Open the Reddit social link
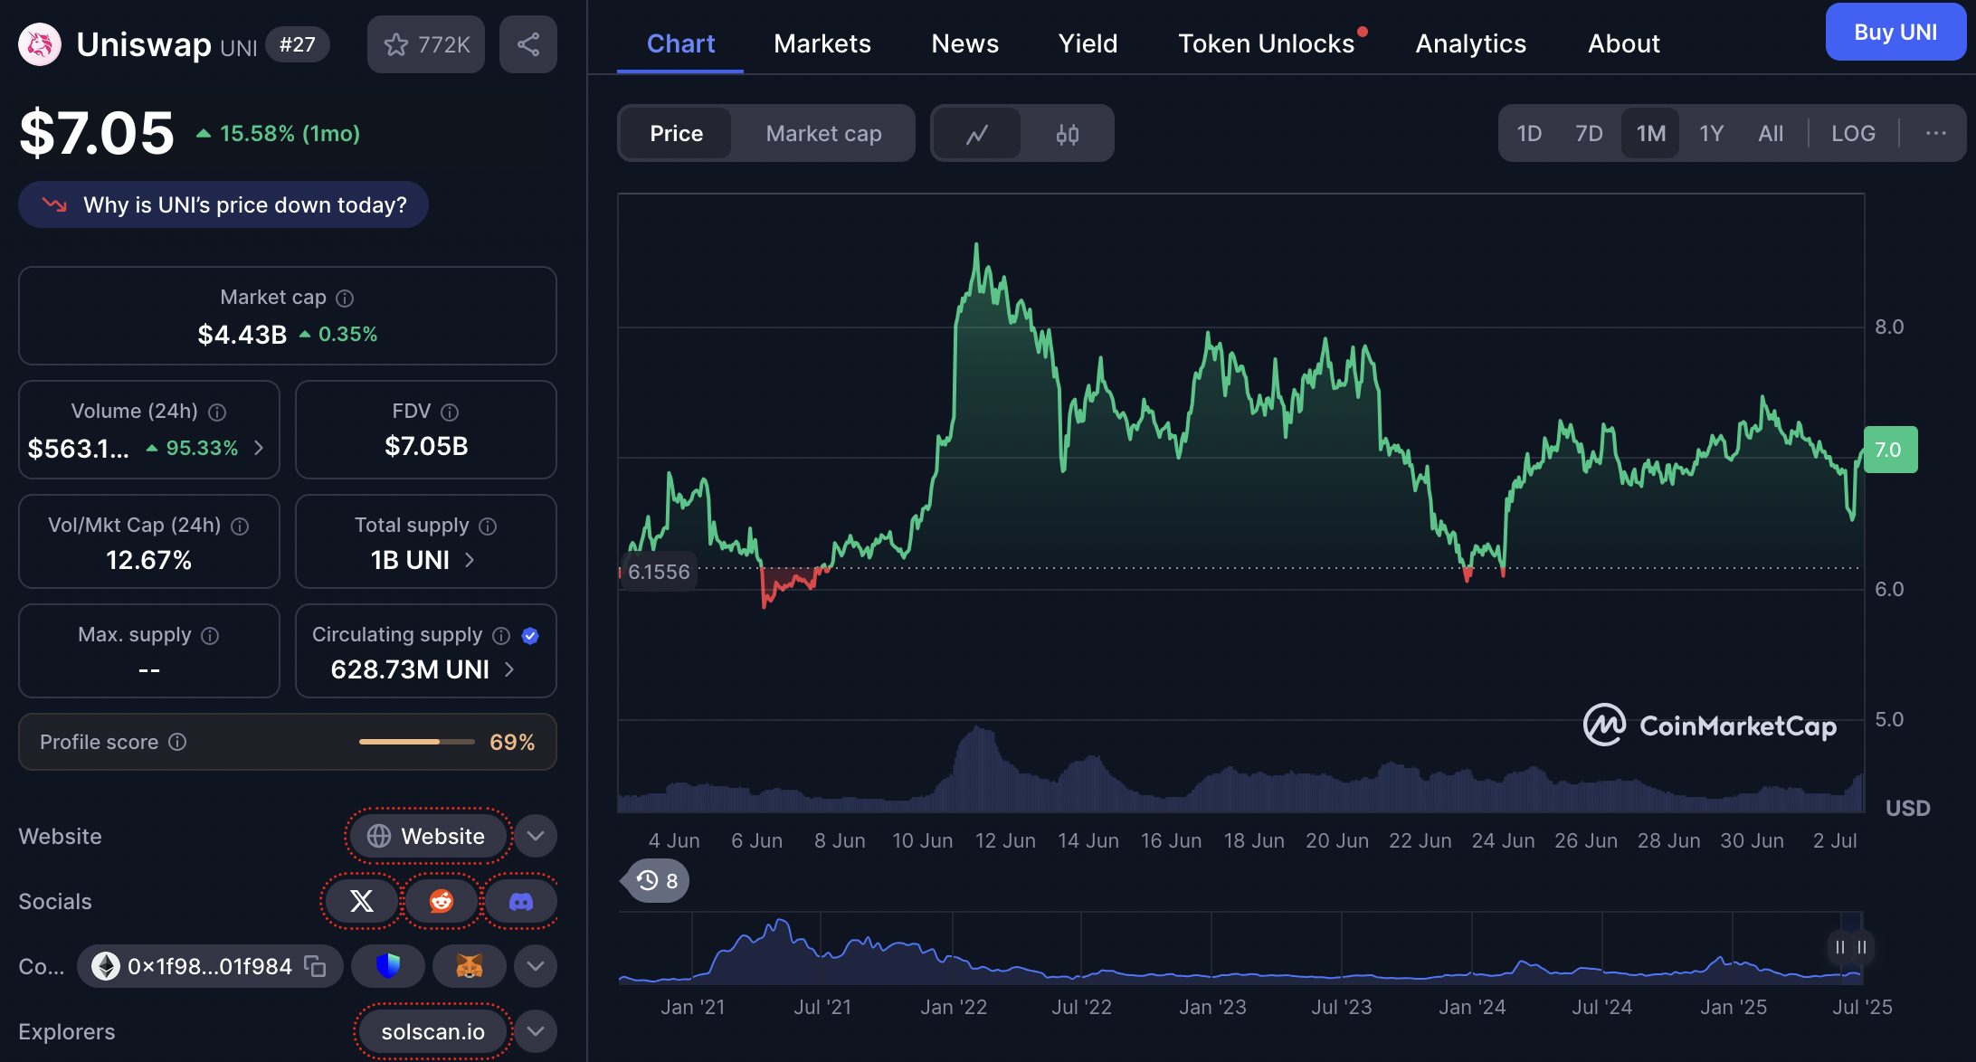Image resolution: width=1976 pixels, height=1062 pixels. point(442,901)
